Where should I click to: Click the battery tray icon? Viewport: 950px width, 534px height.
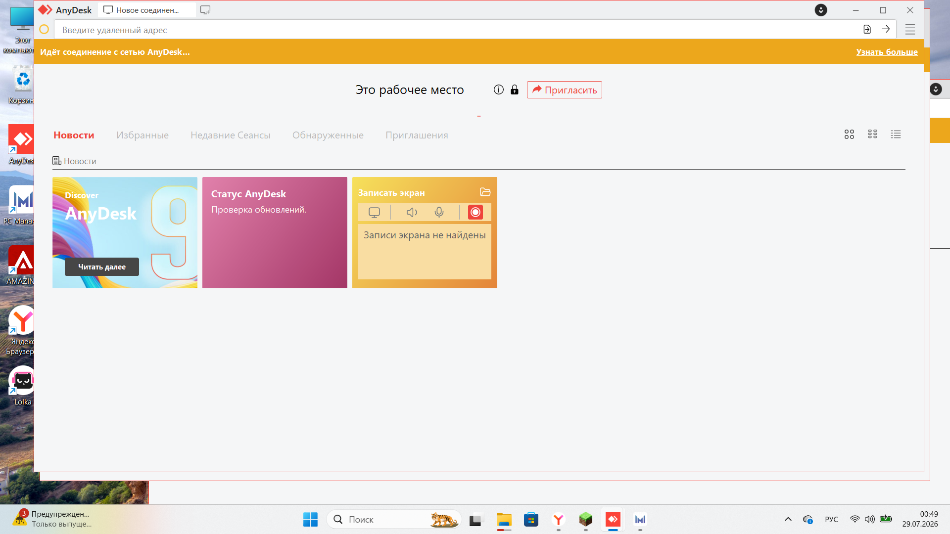(886, 519)
